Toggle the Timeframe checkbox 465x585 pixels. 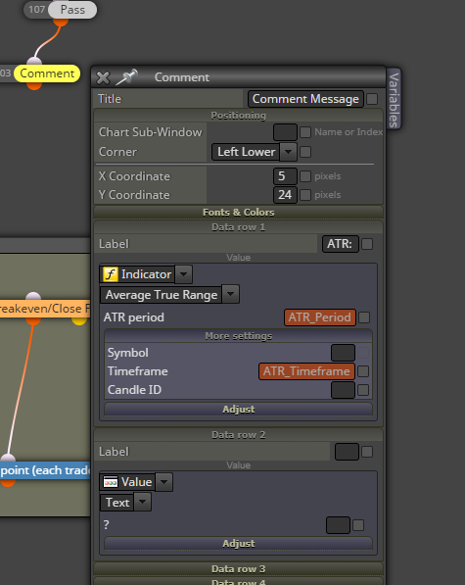(x=363, y=371)
